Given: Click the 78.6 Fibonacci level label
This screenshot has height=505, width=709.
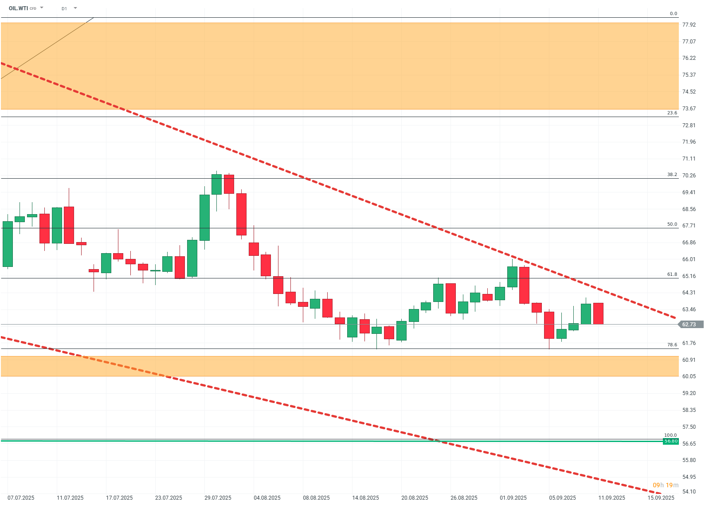Looking at the screenshot, I should (x=672, y=345).
